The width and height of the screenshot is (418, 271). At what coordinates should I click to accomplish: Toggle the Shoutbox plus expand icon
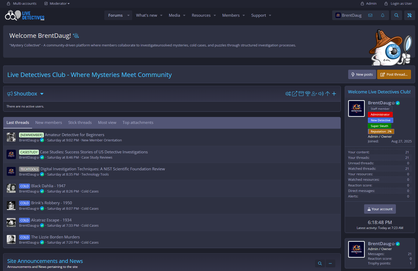[x=334, y=94]
